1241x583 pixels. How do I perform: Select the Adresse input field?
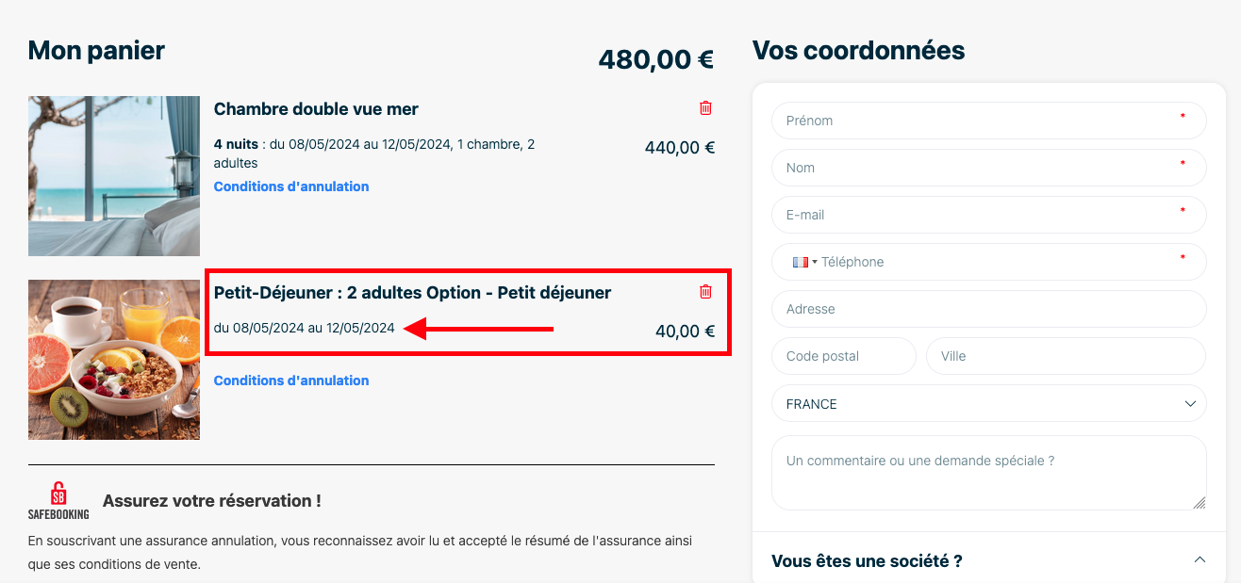989,309
